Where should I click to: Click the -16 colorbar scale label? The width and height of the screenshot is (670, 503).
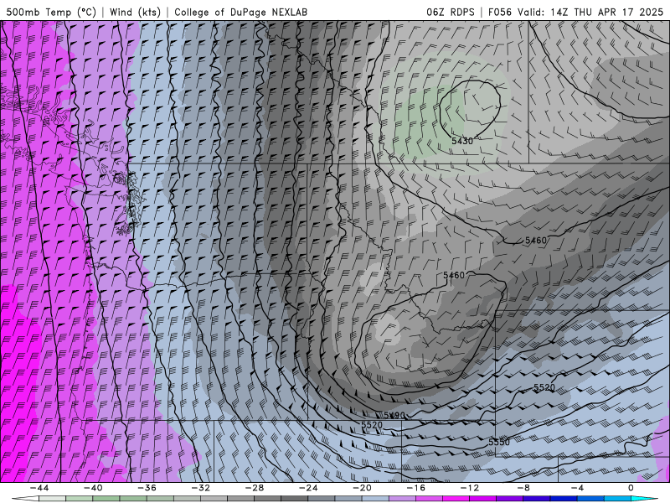coord(415,488)
